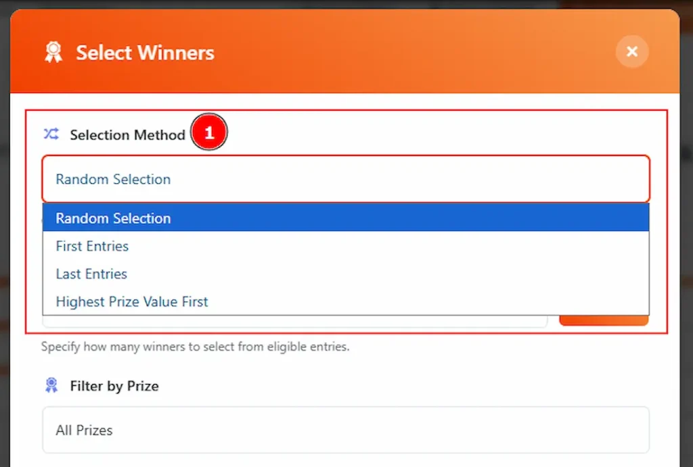Click the prize ribbon icon beside Filter by Prize
The width and height of the screenshot is (693, 467).
click(53, 385)
